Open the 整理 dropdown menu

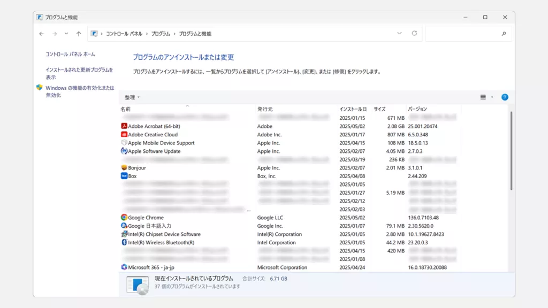click(132, 97)
